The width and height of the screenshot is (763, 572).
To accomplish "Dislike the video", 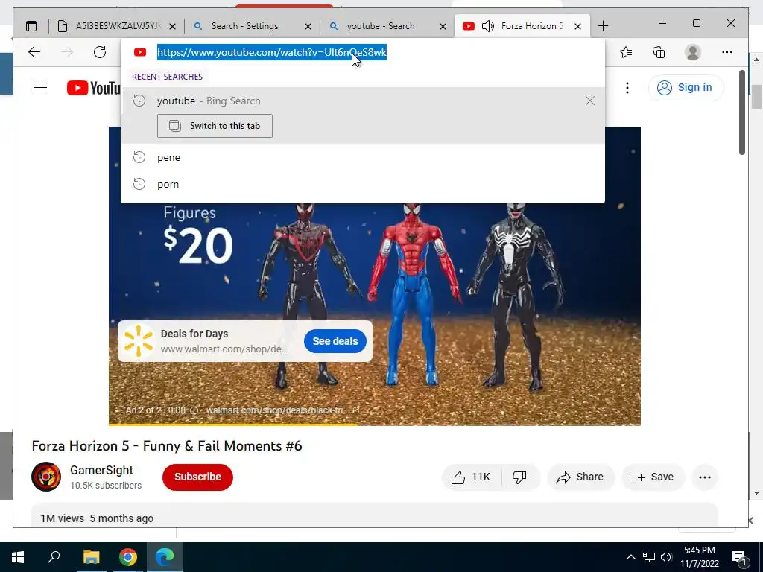I will tap(519, 477).
